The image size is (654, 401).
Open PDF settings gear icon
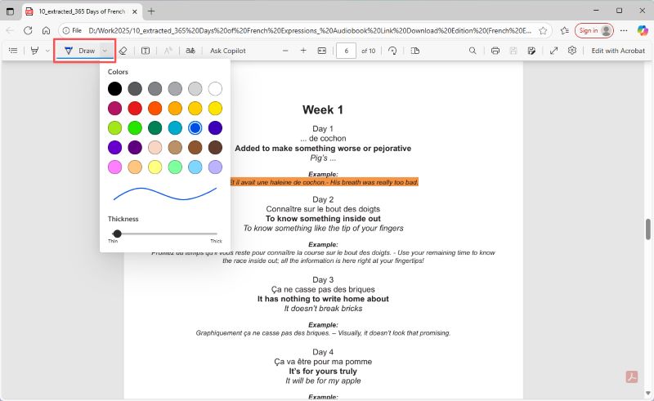coord(572,51)
